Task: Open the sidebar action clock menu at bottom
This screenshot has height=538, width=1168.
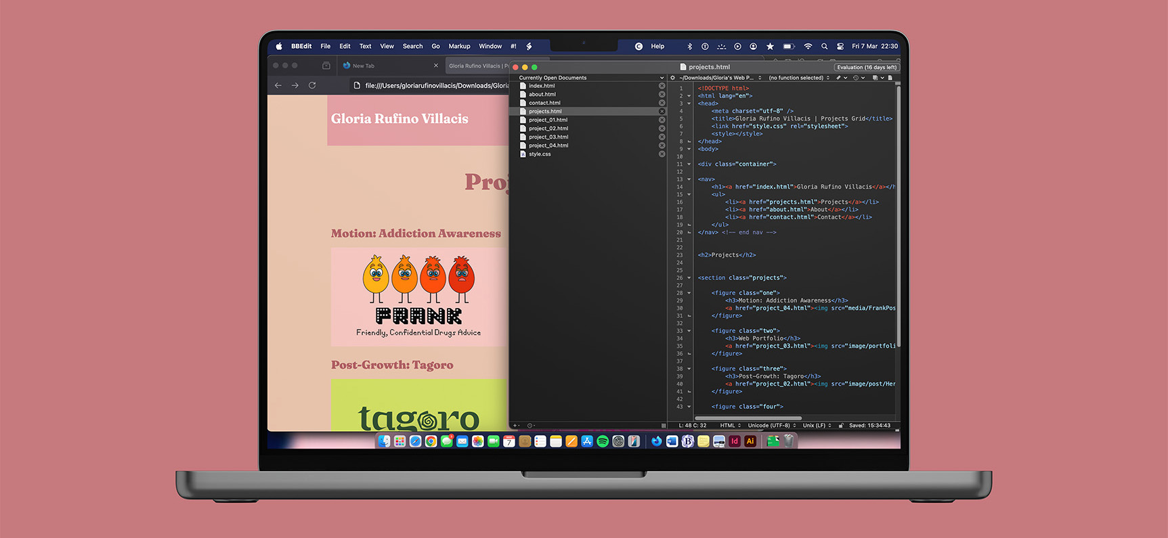Action: pos(531,426)
